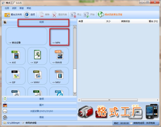Choose the 3GP video format icon
This screenshot has width=161, height=127.
(x=37, y=55)
